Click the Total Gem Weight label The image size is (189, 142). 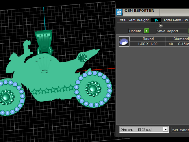tap(133, 20)
